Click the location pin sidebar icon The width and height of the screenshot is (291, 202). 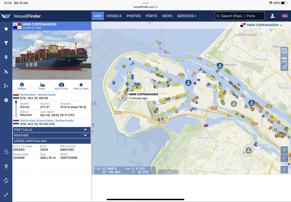[x=6, y=57]
